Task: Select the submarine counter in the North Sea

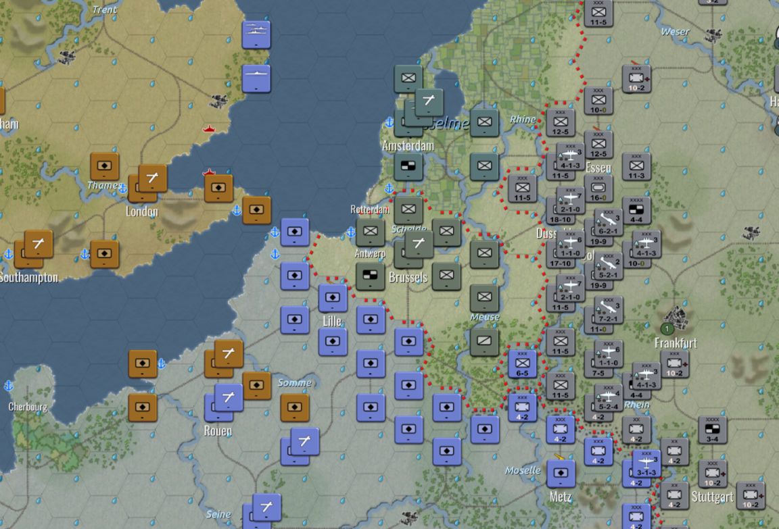Action: point(256,78)
